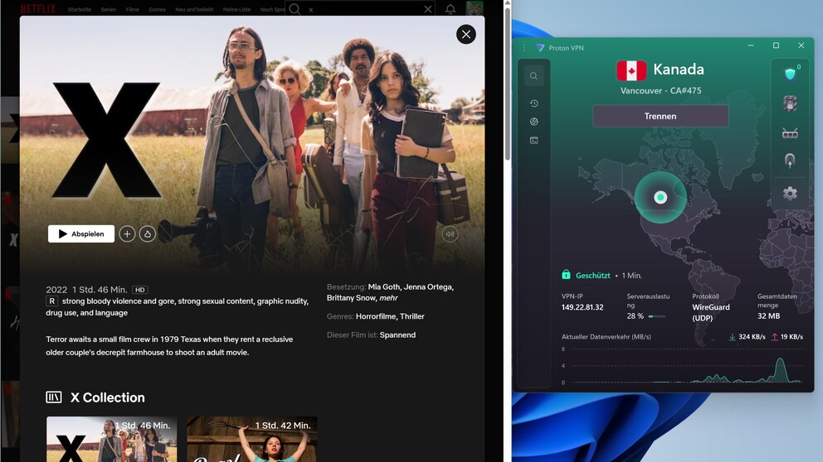This screenshot has width=823, height=462.
Task: Click the VPN-IP value 149.22.81.32
Action: pyautogui.click(x=582, y=307)
